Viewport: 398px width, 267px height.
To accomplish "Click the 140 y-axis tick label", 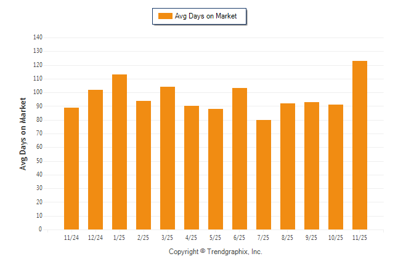I will tap(38, 38).
